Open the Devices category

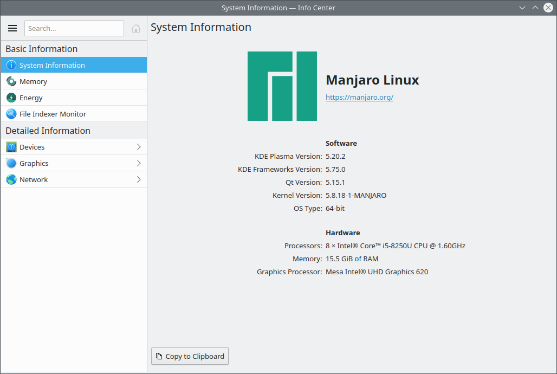(74, 147)
